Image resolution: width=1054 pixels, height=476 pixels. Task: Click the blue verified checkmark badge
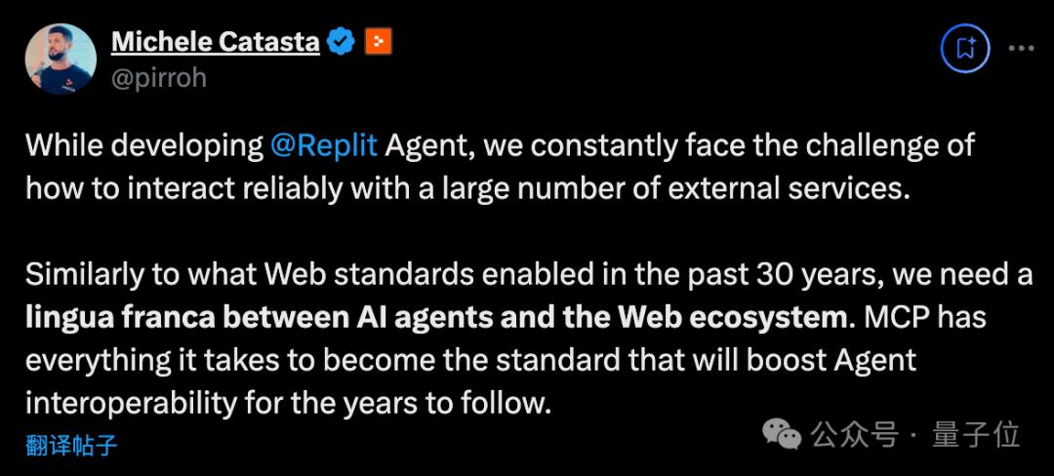pyautogui.click(x=341, y=42)
